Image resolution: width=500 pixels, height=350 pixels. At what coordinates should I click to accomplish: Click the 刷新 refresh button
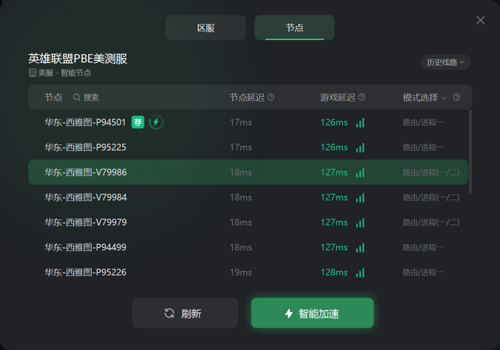[185, 313]
